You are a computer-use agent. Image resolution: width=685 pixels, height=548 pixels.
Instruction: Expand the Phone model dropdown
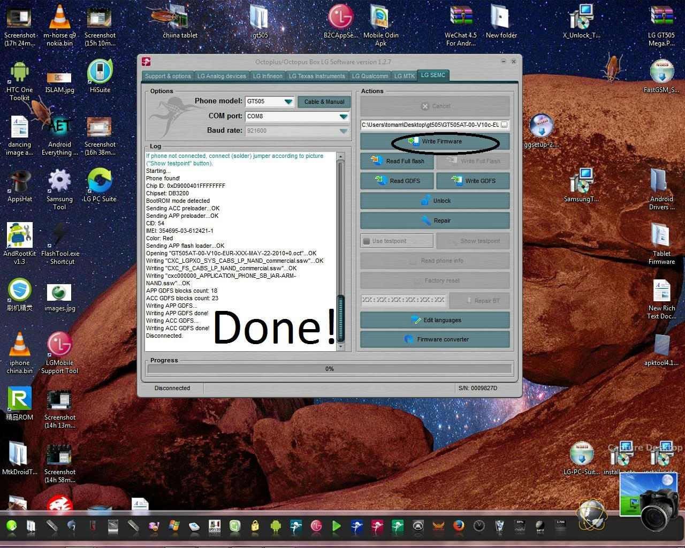coord(288,102)
